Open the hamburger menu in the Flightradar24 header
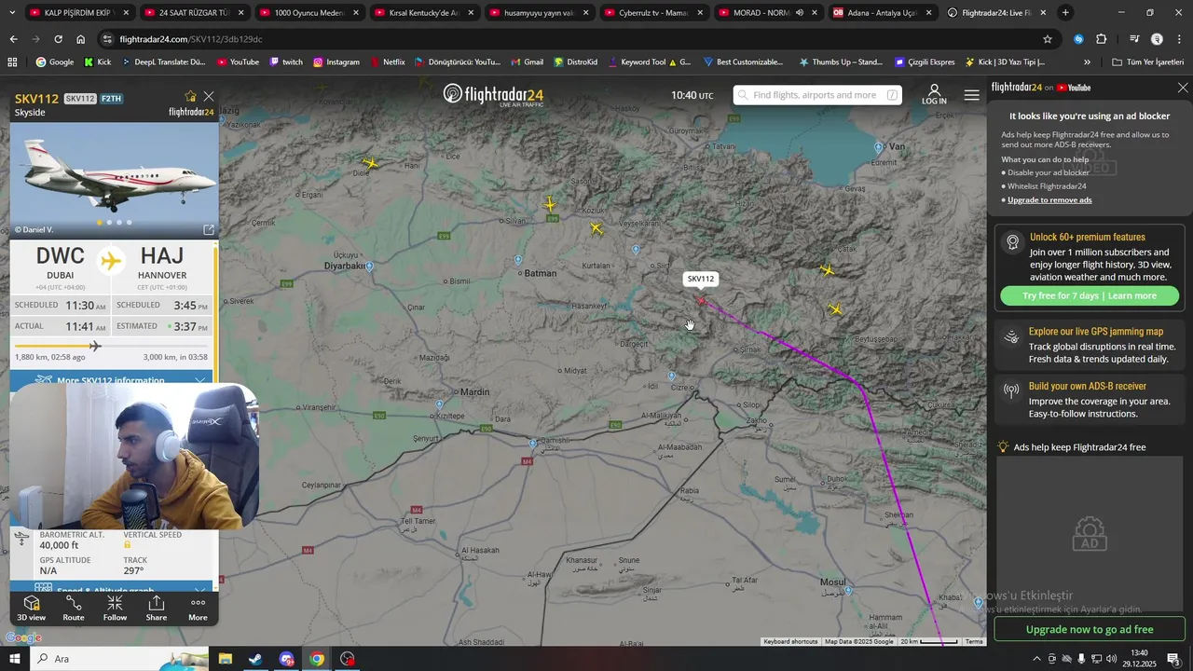The image size is (1193, 671). tap(971, 95)
